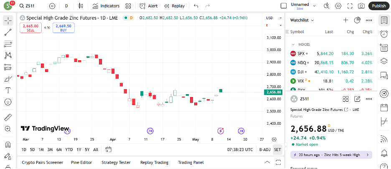Open the Fibonacci retracement tools
The height and width of the screenshot is (169, 391).
click(8, 44)
